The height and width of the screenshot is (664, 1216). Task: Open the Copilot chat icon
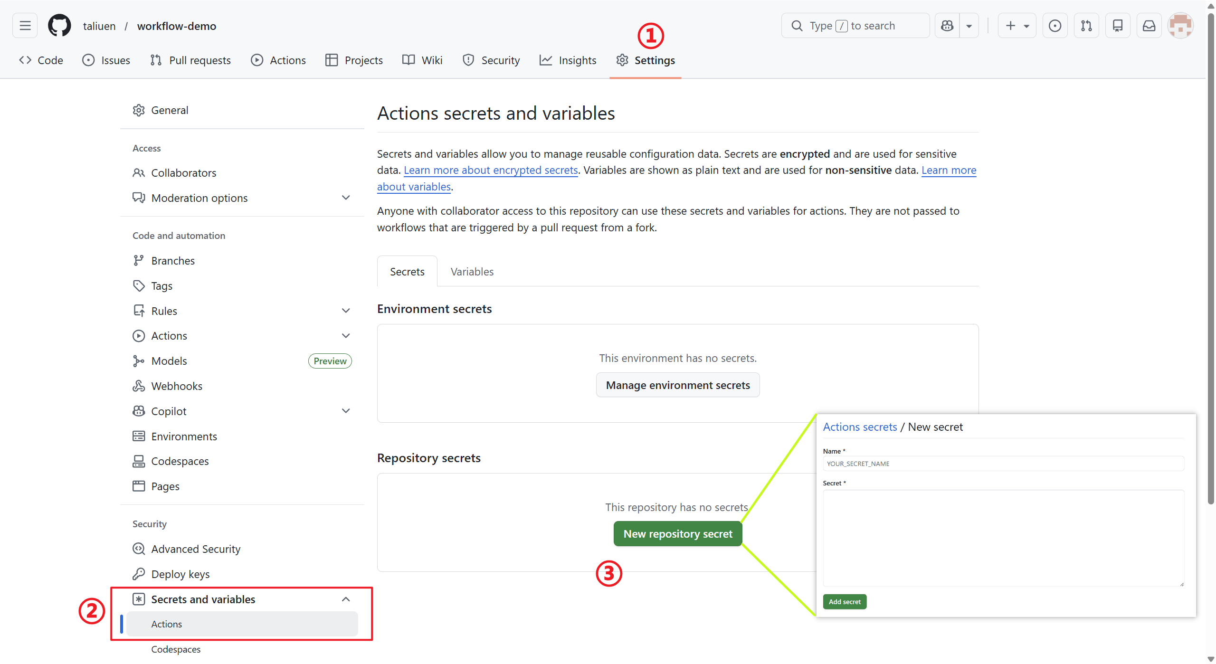click(x=947, y=26)
